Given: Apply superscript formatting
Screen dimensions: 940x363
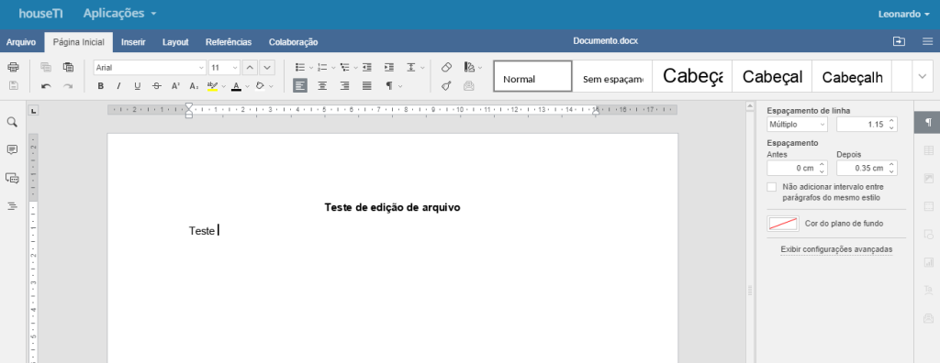Looking at the screenshot, I should pos(175,85).
